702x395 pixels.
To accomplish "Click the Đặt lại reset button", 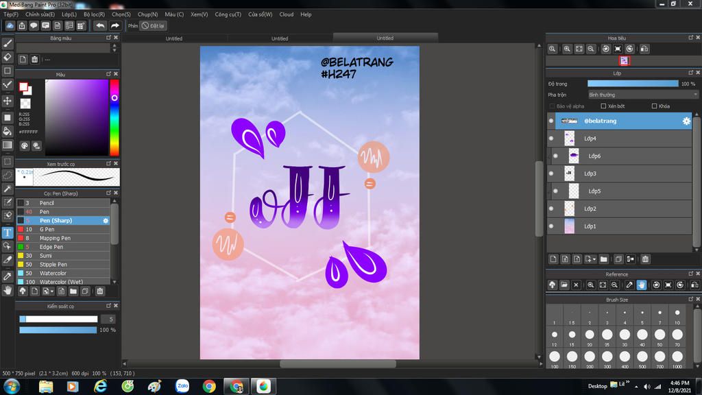I will pyautogui.click(x=153, y=26).
